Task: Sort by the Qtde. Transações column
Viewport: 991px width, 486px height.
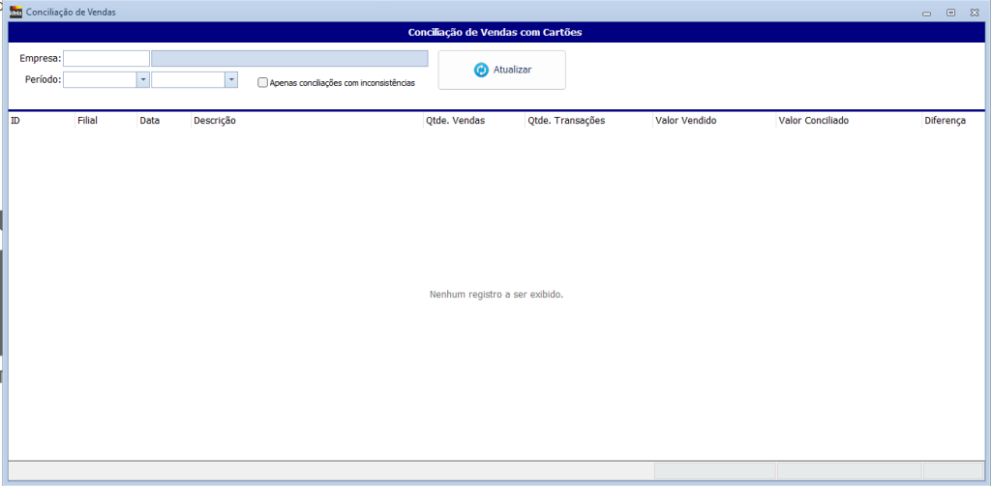Action: 587,121
